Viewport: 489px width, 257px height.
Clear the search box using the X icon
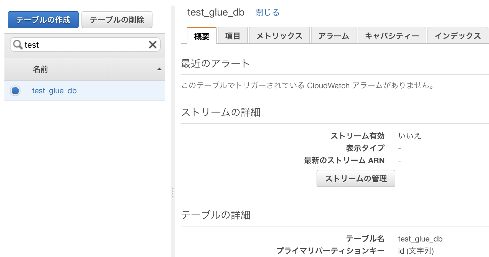click(x=152, y=45)
